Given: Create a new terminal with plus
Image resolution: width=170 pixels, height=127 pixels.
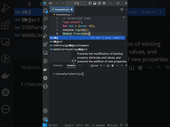Looking at the screenshot, I should pos(101,66).
